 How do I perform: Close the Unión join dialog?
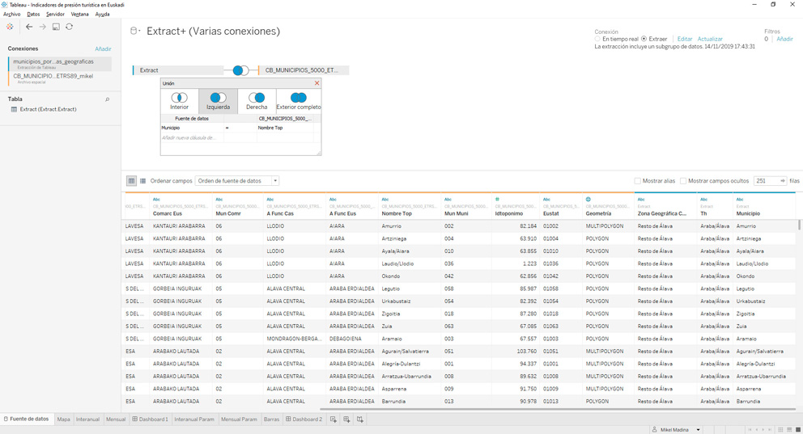point(317,82)
